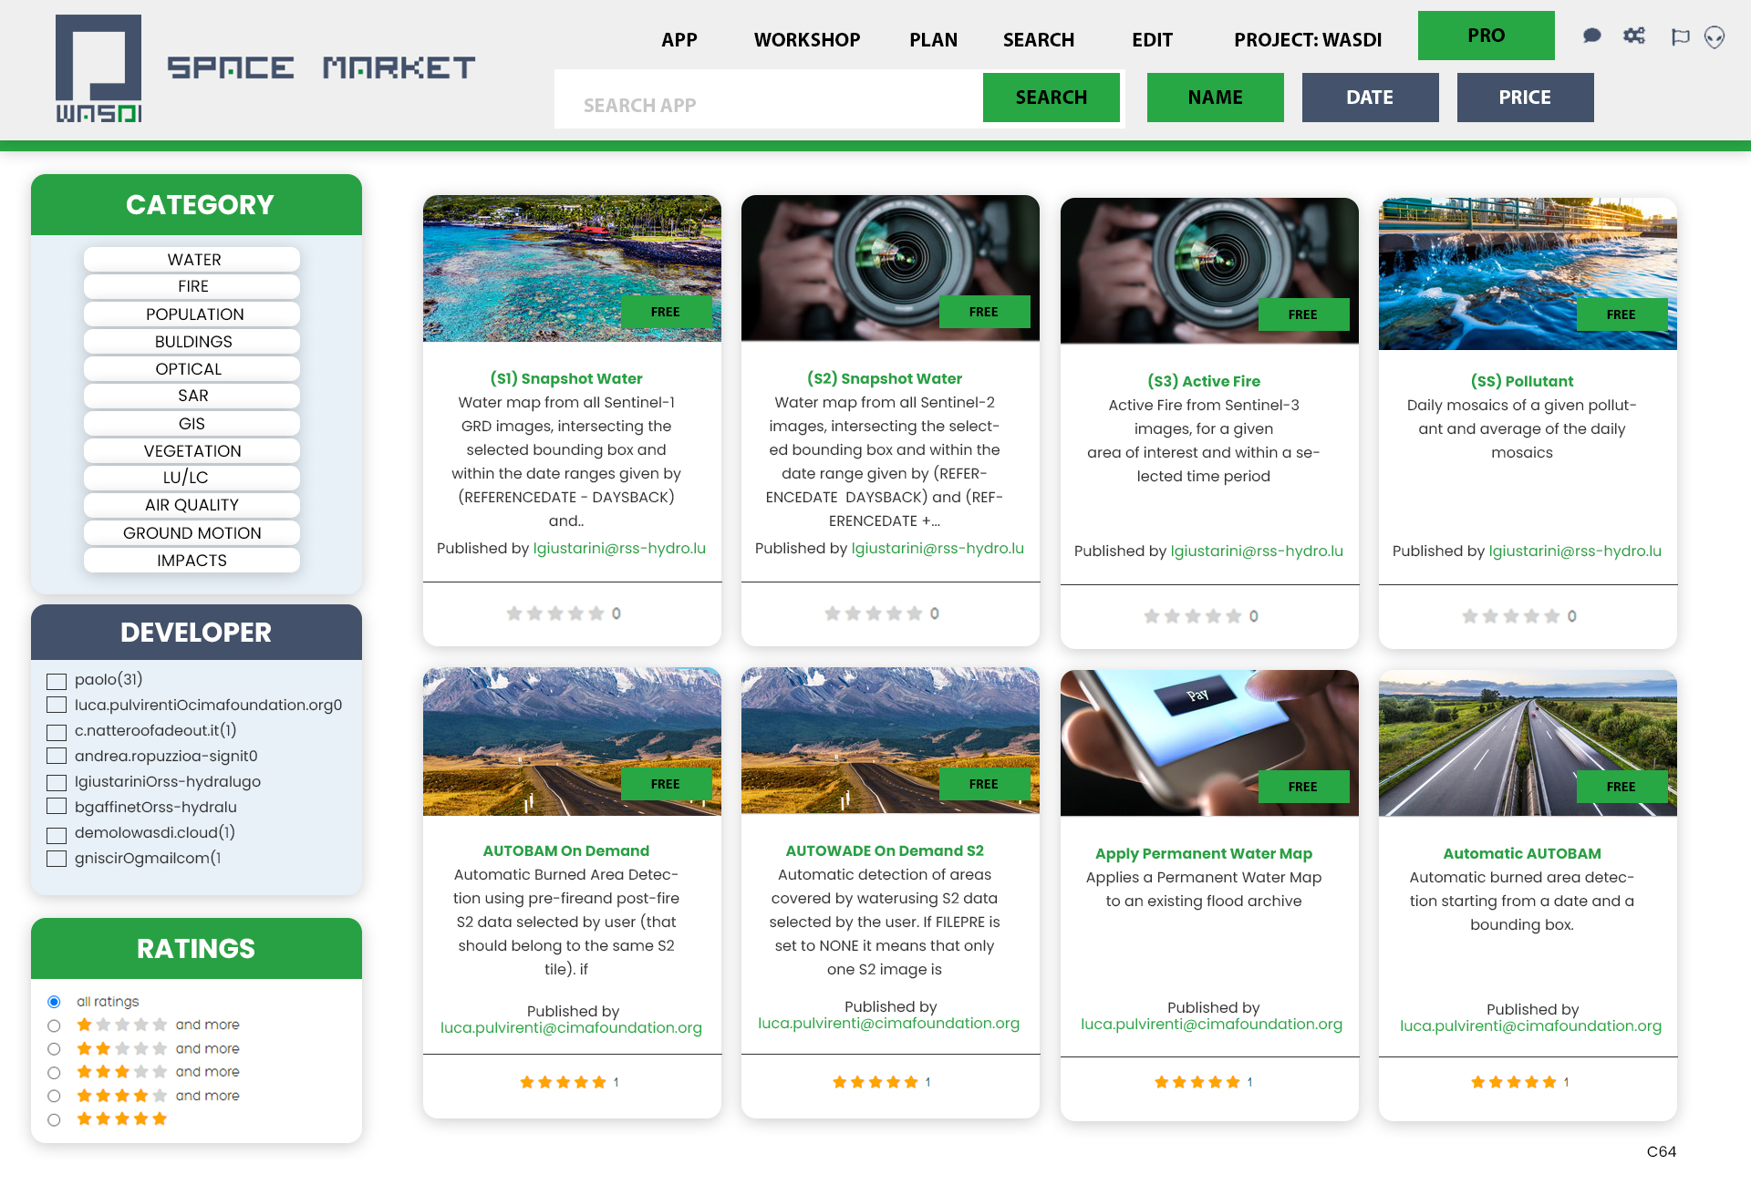The height and width of the screenshot is (1185, 1751).
Task: Click inside the SEARCH APP input field
Action: [x=766, y=105]
